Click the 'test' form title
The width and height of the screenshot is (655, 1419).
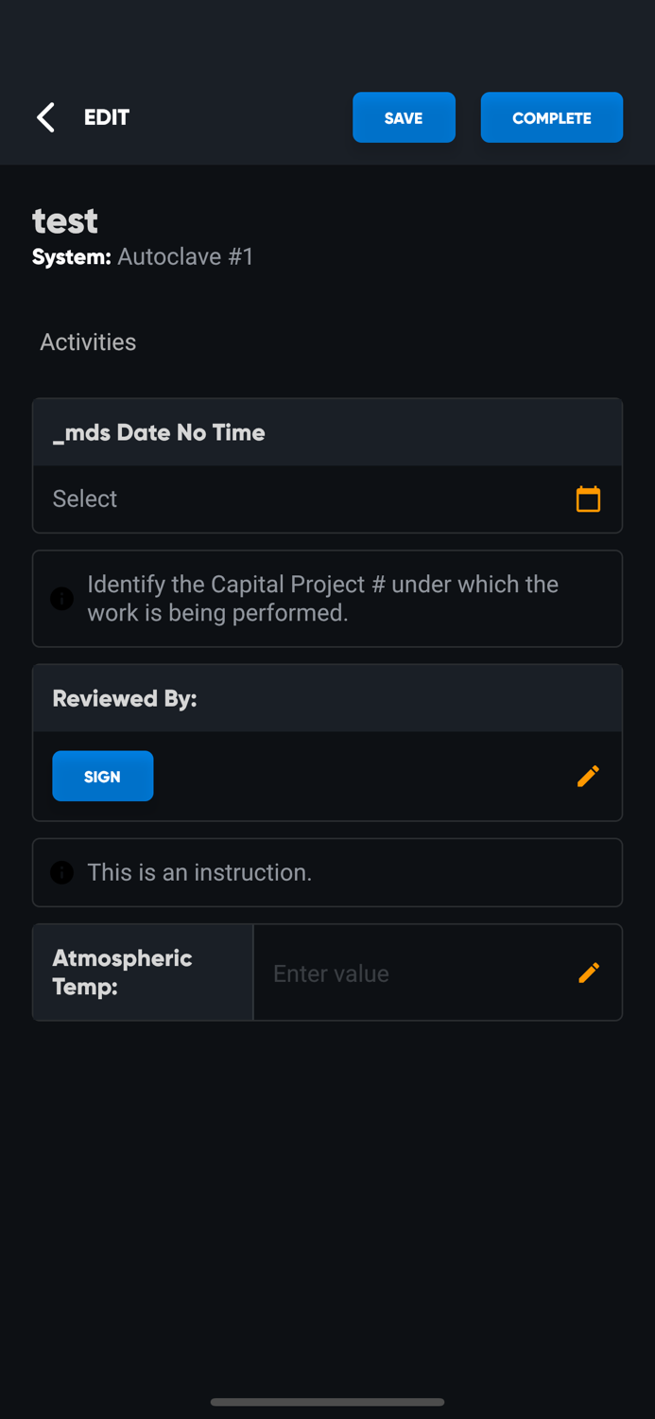point(65,220)
